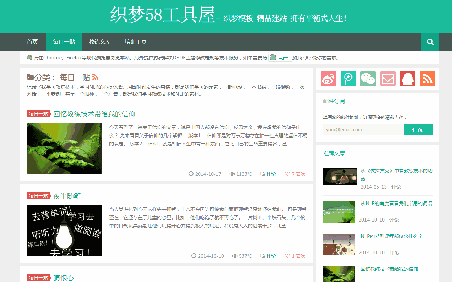Like the 回忆教练技术带给我的信仰 post (7 喜欢)
The height and width of the screenshot is (282, 452).
(x=295, y=174)
